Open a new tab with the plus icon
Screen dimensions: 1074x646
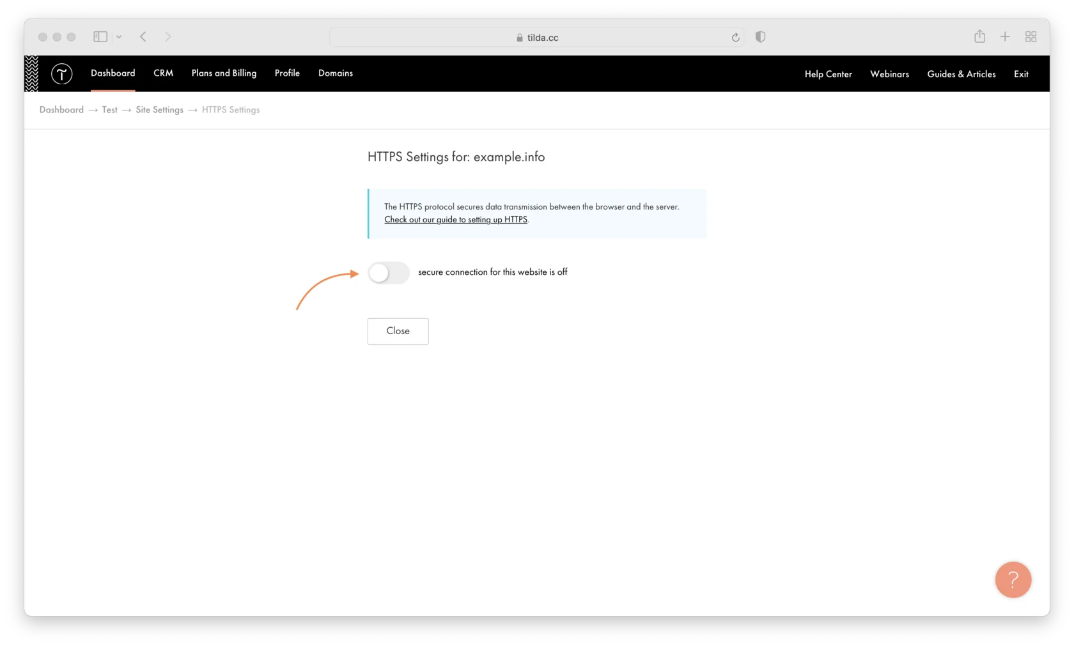[x=1005, y=37]
